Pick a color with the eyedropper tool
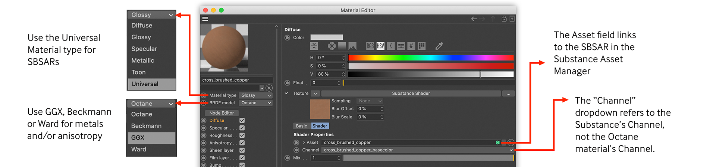The width and height of the screenshot is (716, 167). tap(439, 46)
